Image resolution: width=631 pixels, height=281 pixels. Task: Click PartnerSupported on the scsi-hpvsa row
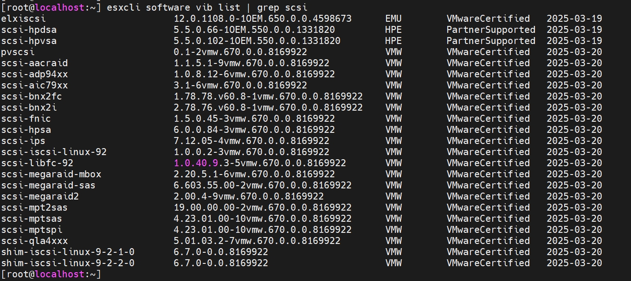(x=490, y=41)
